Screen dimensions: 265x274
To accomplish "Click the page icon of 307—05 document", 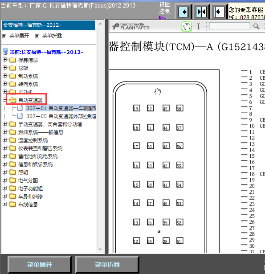I will coord(20,116).
